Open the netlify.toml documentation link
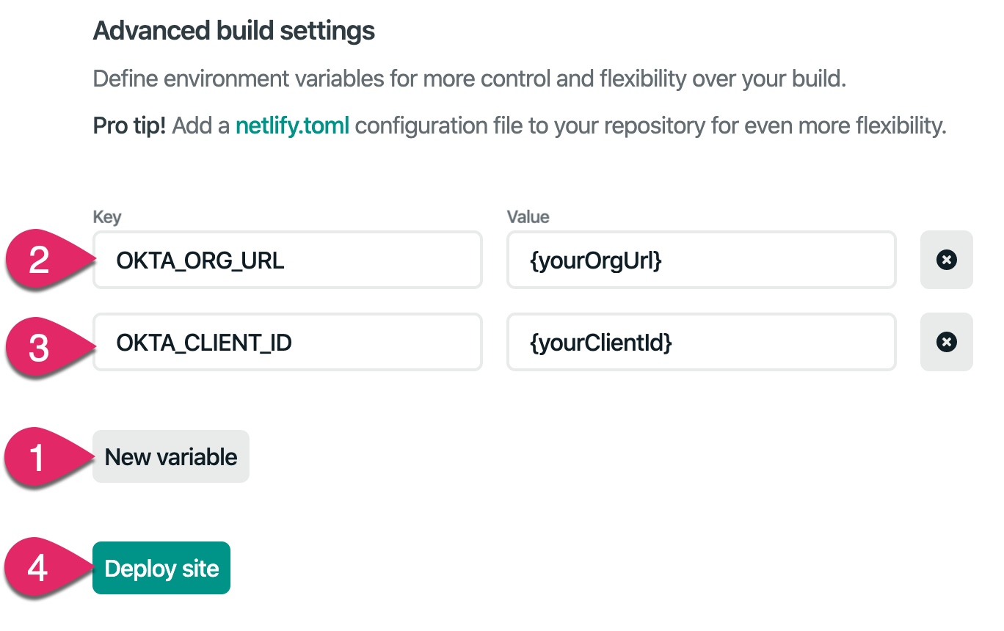1004x631 pixels. point(292,126)
